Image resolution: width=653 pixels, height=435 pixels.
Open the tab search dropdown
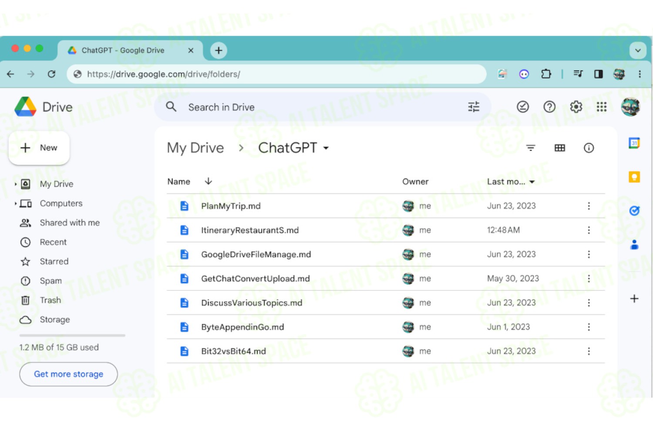click(638, 50)
